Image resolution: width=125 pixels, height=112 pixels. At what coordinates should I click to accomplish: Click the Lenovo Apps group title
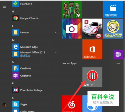(69, 63)
